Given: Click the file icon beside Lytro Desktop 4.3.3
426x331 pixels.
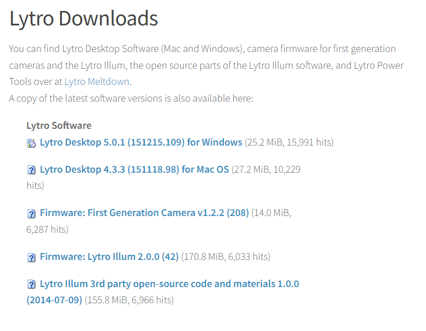Looking at the screenshot, I should [32, 170].
